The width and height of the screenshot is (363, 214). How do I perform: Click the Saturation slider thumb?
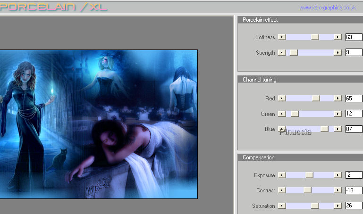(x=315, y=206)
